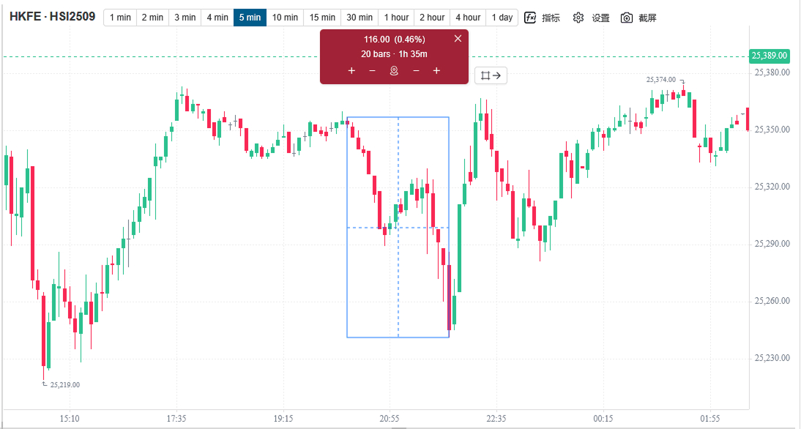Select the 3 min timeframe
Image resolution: width=801 pixels, height=429 pixels.
point(185,18)
